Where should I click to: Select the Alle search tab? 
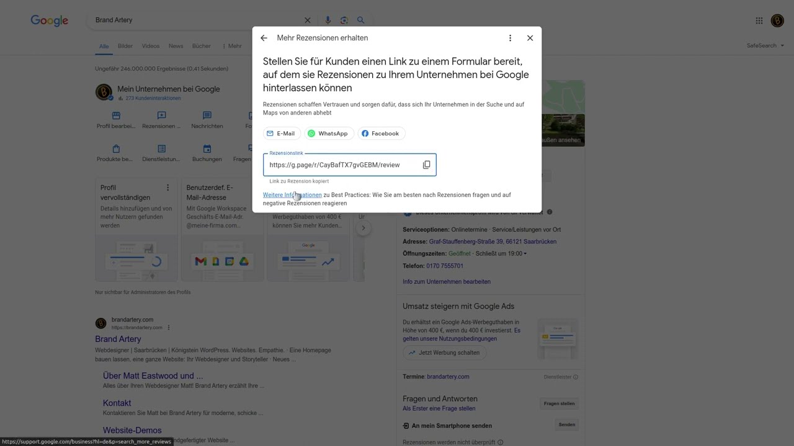click(104, 46)
